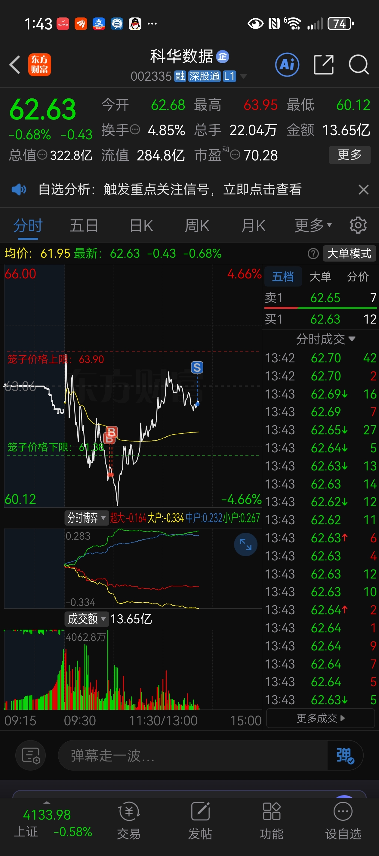The image size is (379, 856).
Task: Tap the 科华数据 stock title
Action: pyautogui.click(x=182, y=56)
